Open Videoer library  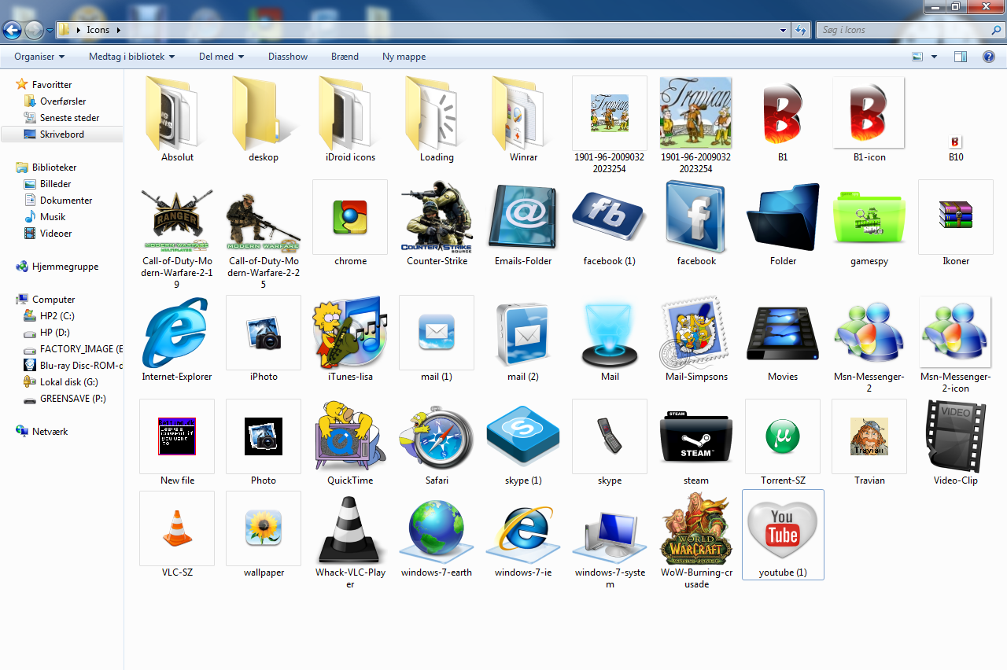48,234
